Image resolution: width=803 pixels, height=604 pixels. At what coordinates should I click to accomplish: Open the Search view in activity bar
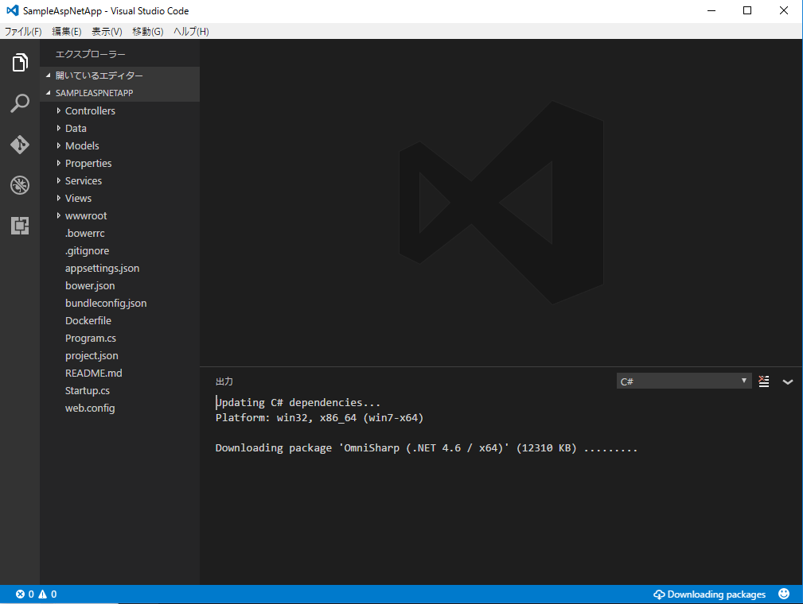tap(20, 103)
